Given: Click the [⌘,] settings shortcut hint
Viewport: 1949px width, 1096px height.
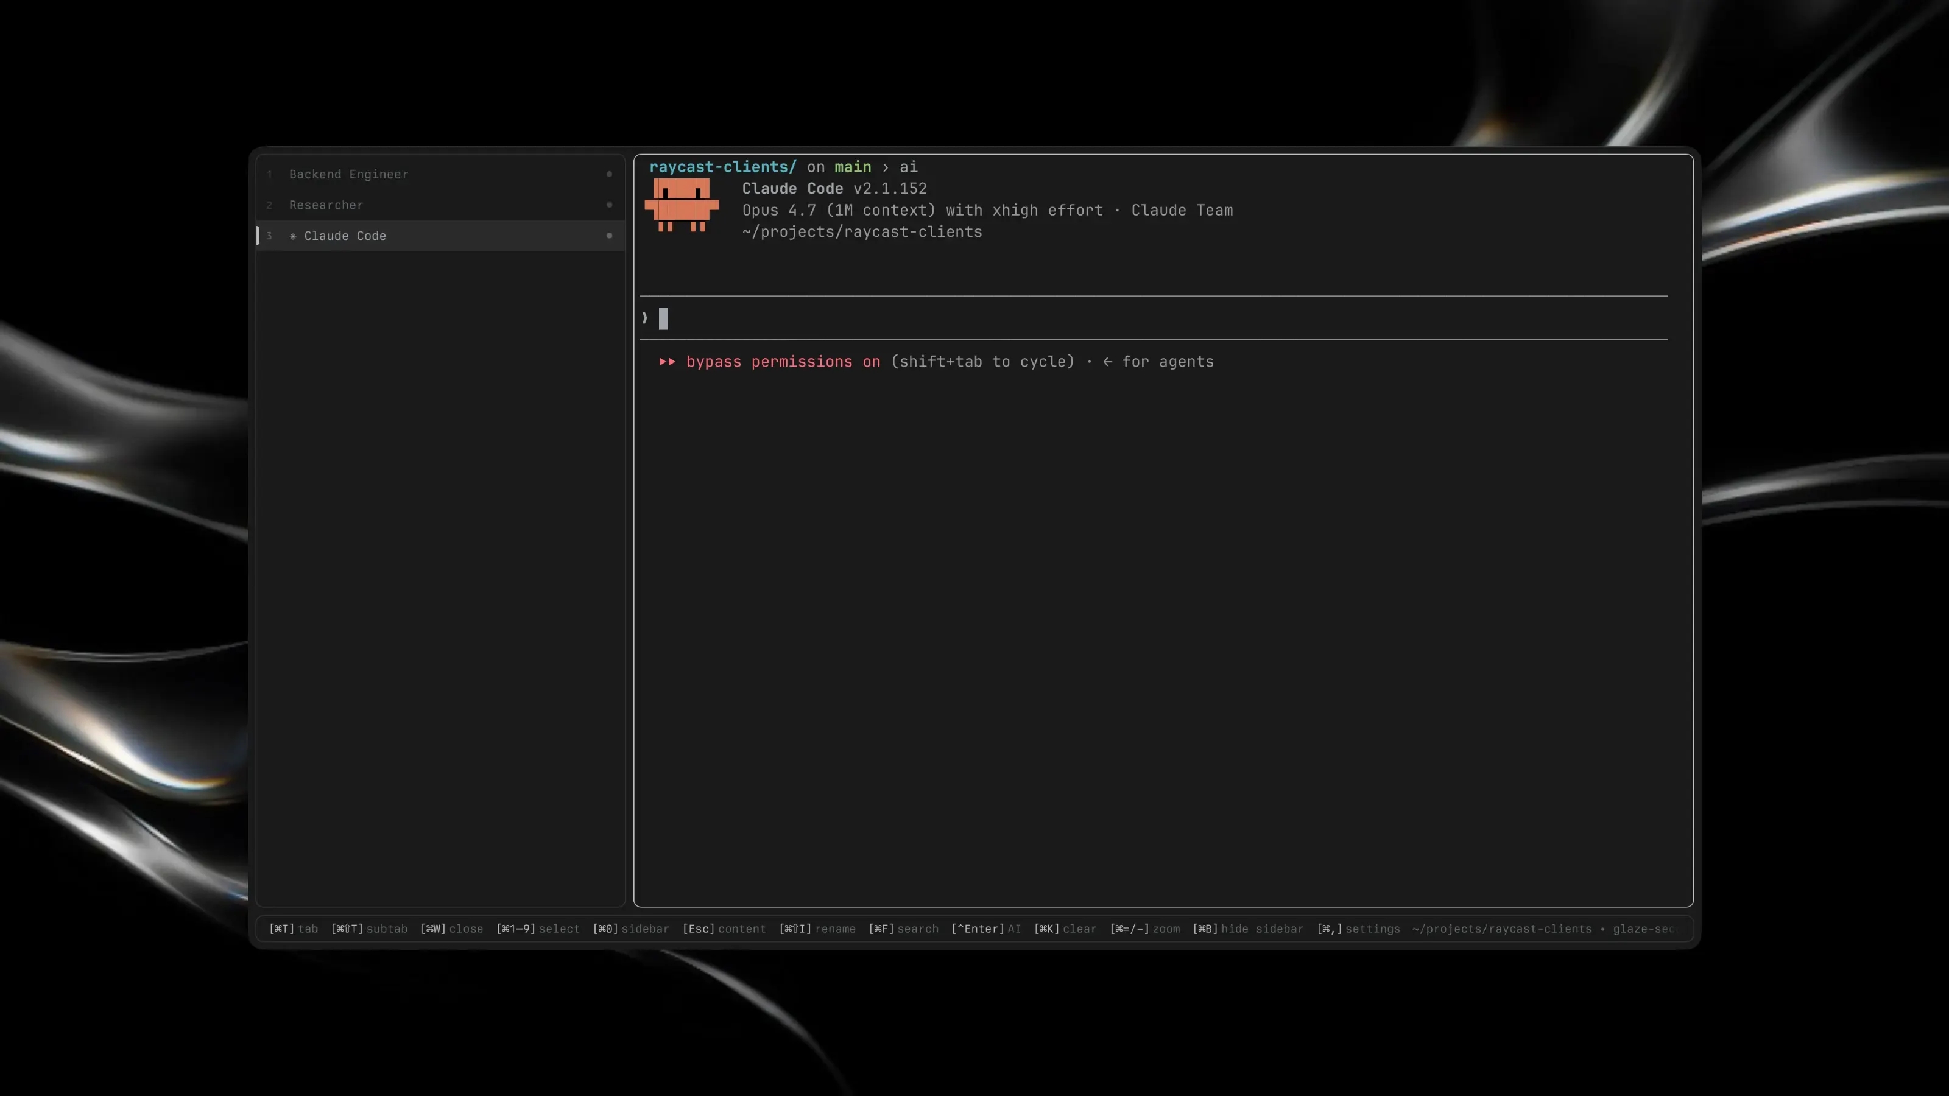Looking at the screenshot, I should (1358, 929).
